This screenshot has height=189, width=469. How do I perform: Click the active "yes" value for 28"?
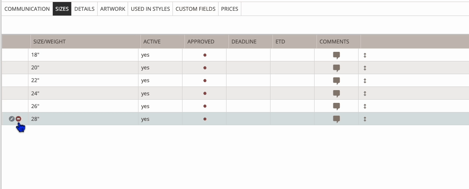pos(145,119)
